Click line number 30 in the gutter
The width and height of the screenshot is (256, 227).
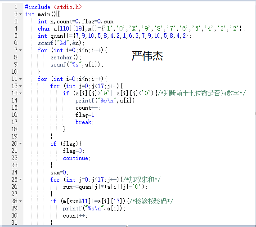pyautogui.click(x=14, y=215)
